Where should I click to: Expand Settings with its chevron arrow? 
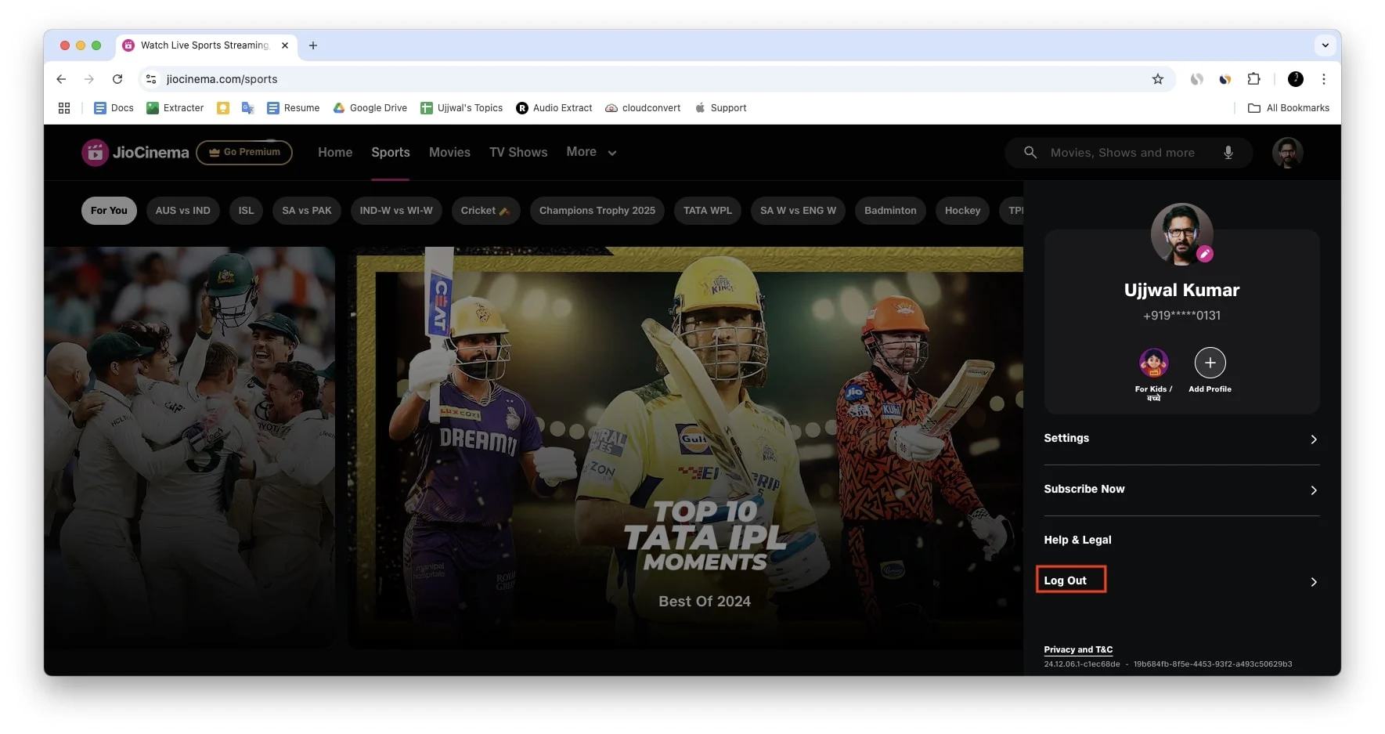click(1313, 439)
